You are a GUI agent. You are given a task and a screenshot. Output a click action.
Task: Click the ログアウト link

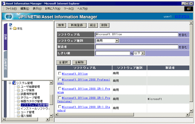point(182,16)
